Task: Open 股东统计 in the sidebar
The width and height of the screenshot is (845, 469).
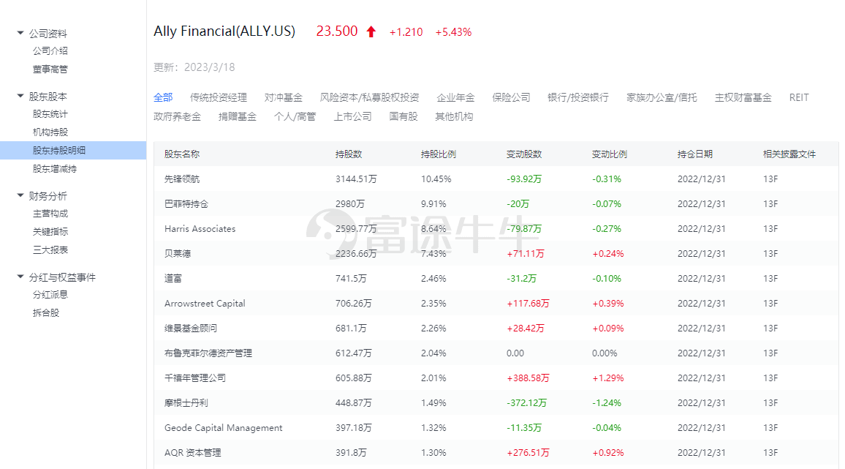Action: [50, 114]
